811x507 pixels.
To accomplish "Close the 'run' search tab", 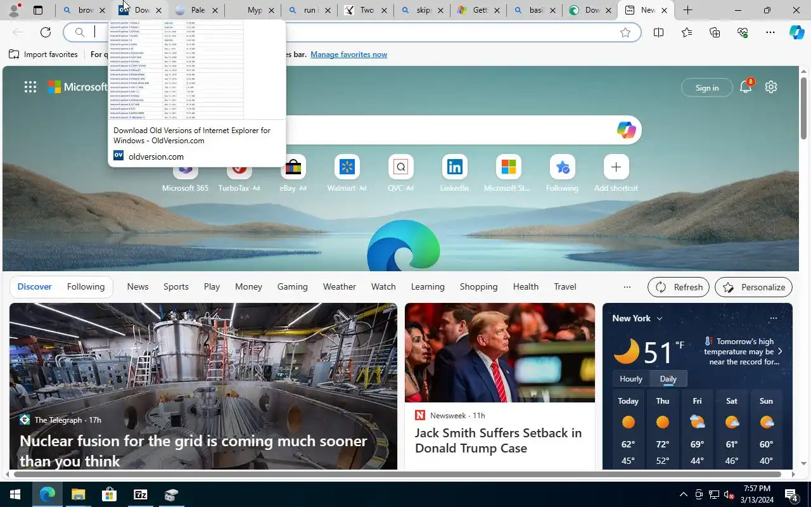I will click(328, 10).
